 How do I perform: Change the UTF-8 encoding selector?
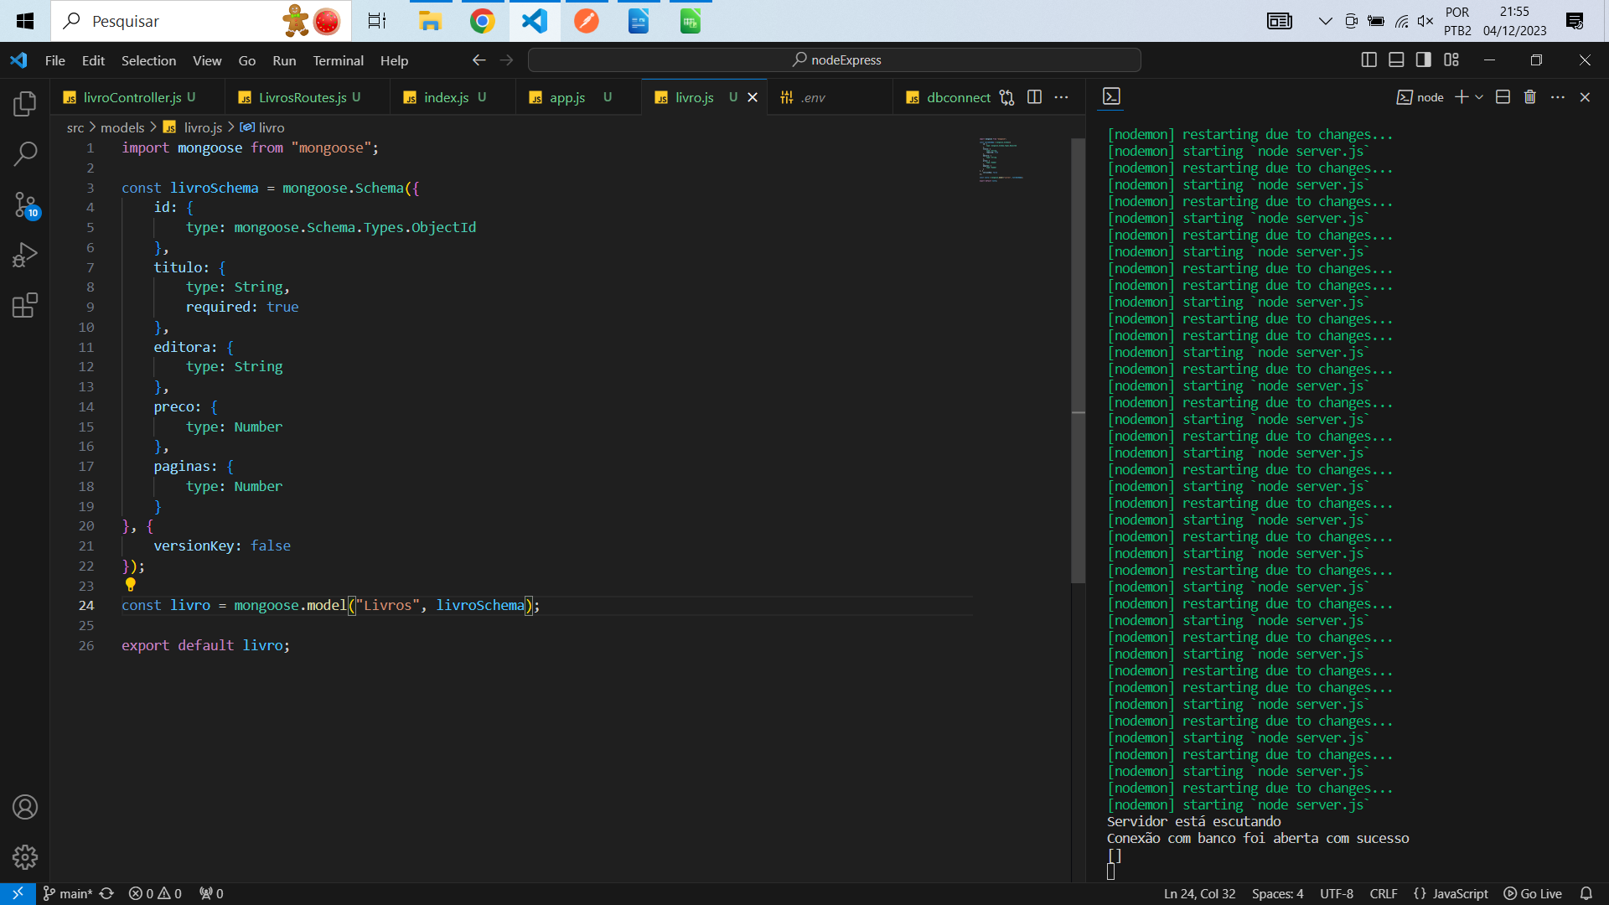(1337, 893)
